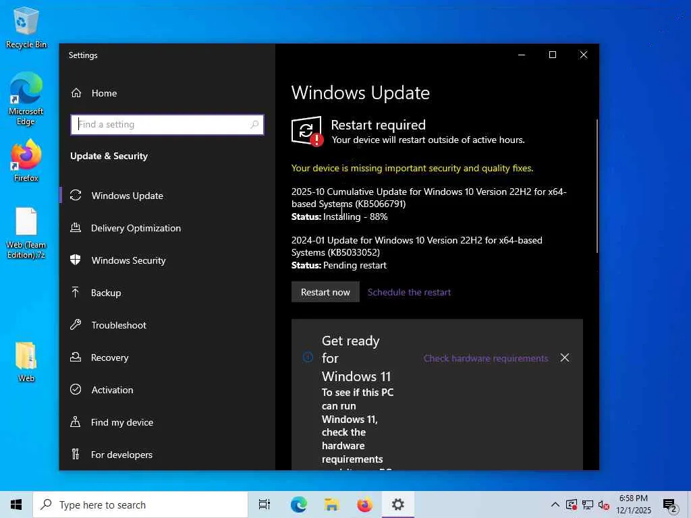Click the Recovery icon in sidebar
Screen dimensions: 691x518
click(76, 357)
